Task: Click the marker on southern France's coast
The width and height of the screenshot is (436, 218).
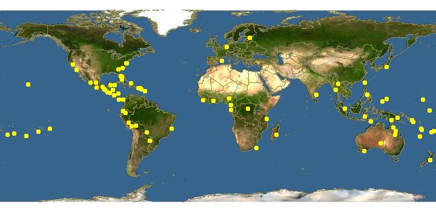Action: (x=222, y=61)
